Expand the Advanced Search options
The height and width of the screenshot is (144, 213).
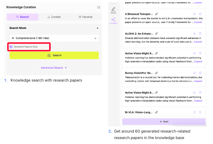[x=54, y=68]
